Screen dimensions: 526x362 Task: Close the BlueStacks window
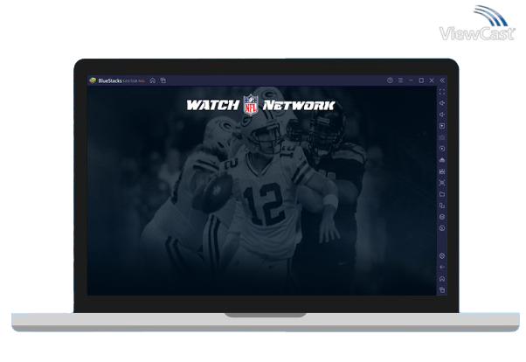coord(432,80)
